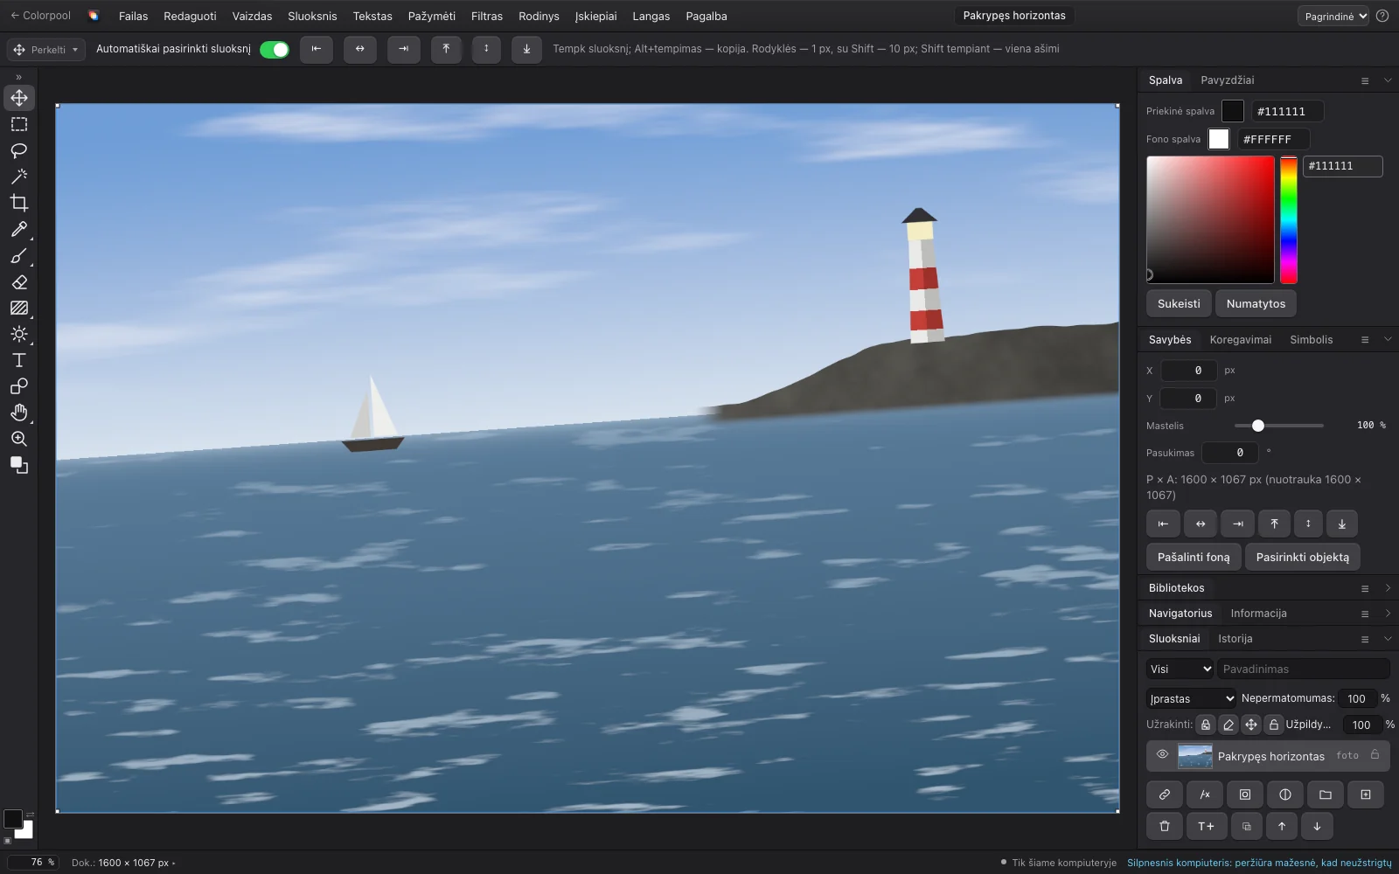Open the Filtras menu
The height and width of the screenshot is (874, 1399).
487,16
